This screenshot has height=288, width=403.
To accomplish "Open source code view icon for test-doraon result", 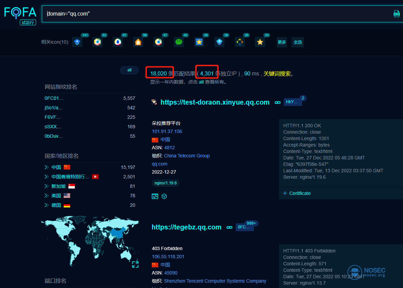I will coord(155,196).
